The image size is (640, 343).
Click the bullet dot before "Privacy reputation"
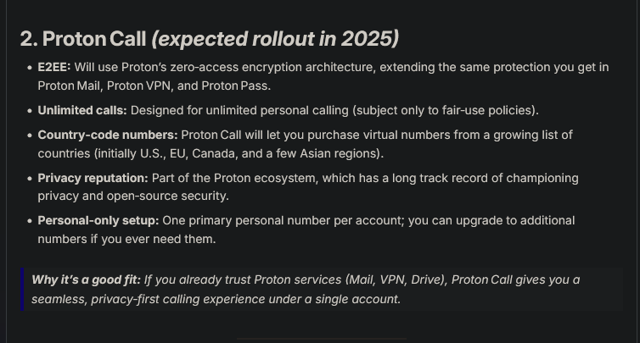(x=30, y=178)
